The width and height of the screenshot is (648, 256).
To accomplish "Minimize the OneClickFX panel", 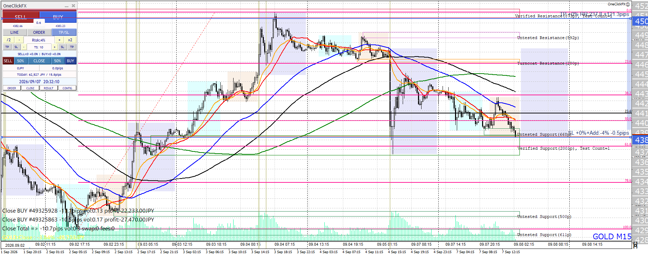I will pyautogui.click(x=67, y=6).
